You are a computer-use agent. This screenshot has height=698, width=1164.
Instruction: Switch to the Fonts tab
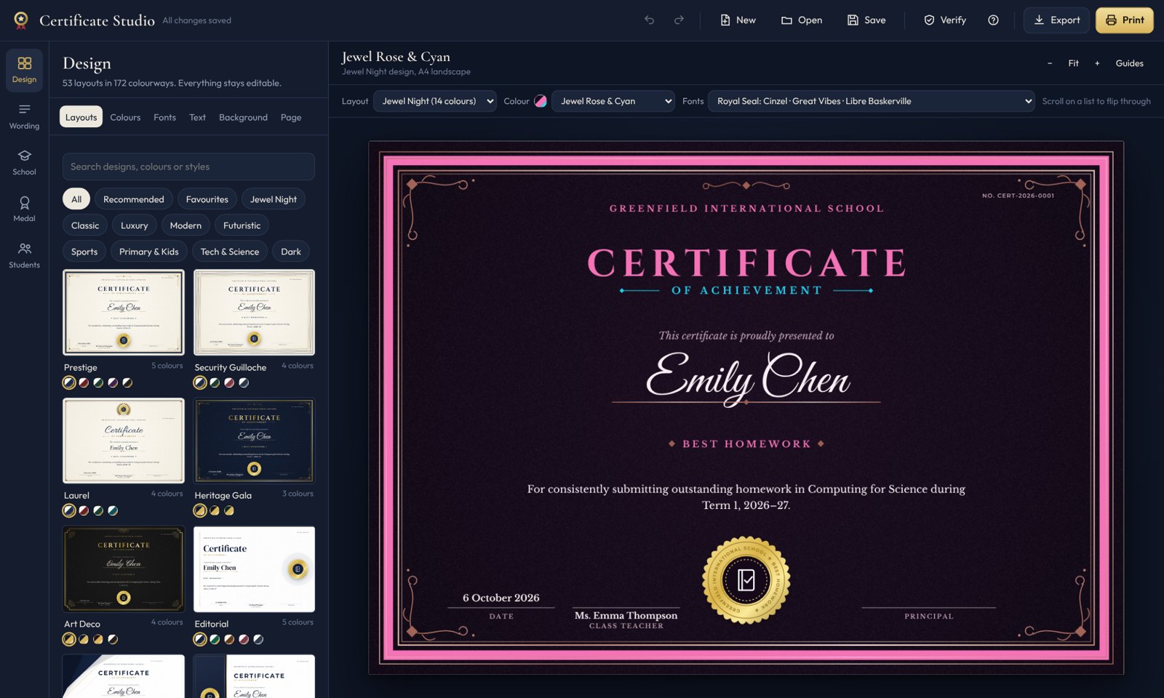tap(164, 117)
